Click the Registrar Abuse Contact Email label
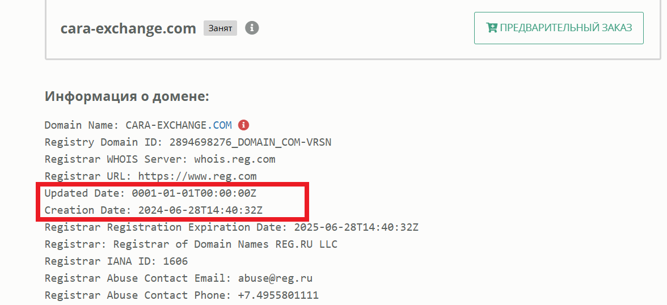 click(137, 278)
